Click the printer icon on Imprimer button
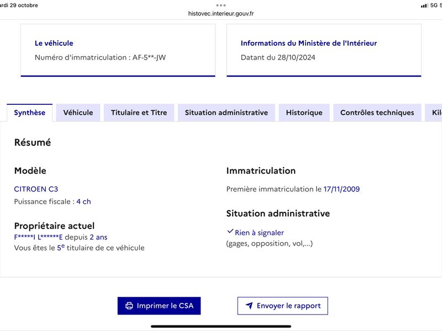Image resolution: width=442 pixels, height=331 pixels. (x=129, y=306)
